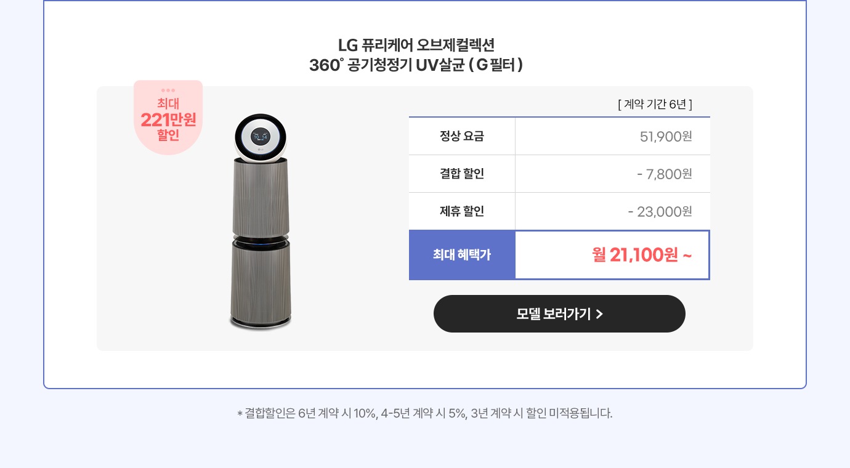The image size is (850, 468).
Task: Select the 결합 할인 row label
Action: coord(462,174)
